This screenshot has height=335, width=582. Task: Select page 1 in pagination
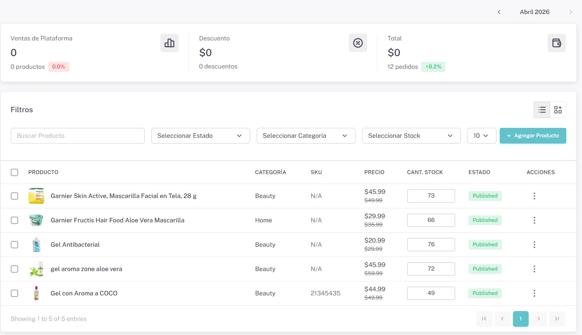pyautogui.click(x=521, y=319)
